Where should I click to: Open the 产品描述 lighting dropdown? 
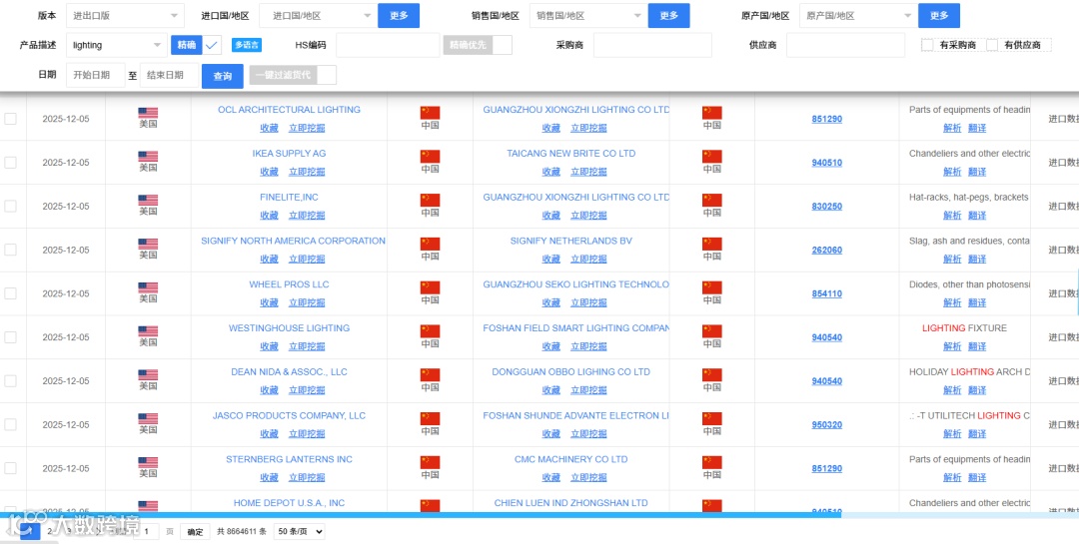[x=117, y=45]
